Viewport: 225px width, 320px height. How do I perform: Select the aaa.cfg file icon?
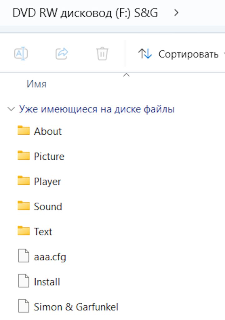click(24, 256)
